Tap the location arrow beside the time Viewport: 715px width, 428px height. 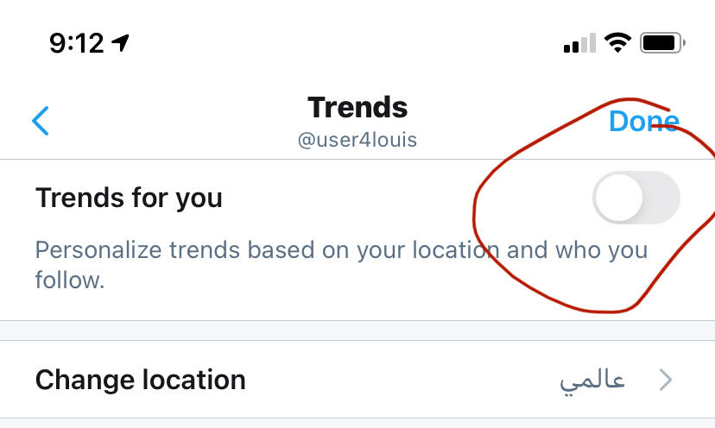pyautogui.click(x=121, y=42)
